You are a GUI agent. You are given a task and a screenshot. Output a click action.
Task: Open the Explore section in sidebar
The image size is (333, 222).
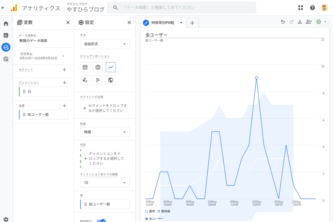(6, 47)
